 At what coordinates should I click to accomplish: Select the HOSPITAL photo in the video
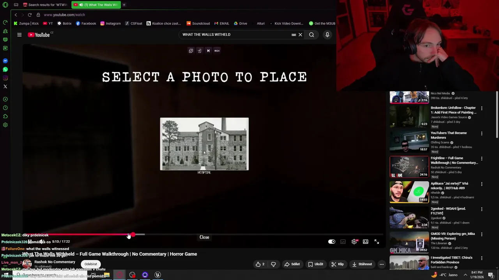[204, 144]
